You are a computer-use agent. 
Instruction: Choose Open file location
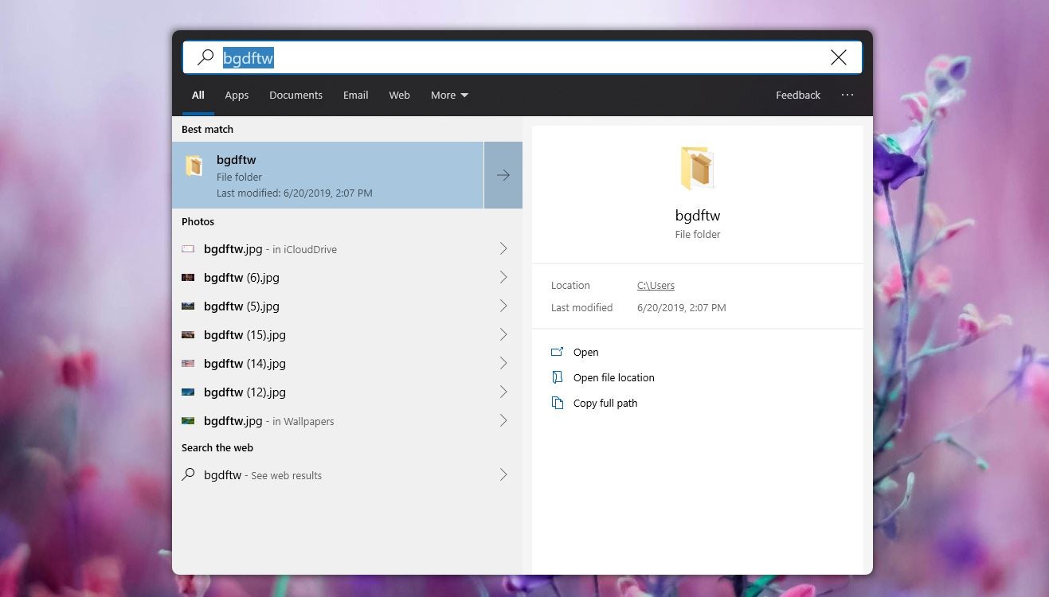coord(614,377)
